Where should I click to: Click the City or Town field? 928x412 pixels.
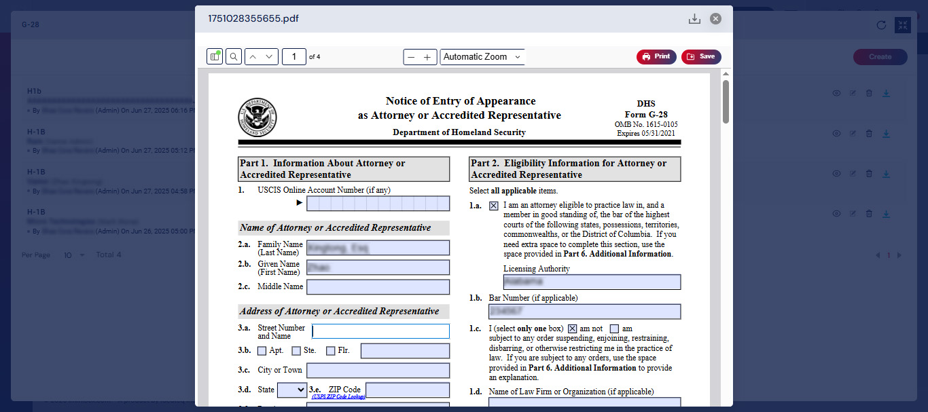378,371
